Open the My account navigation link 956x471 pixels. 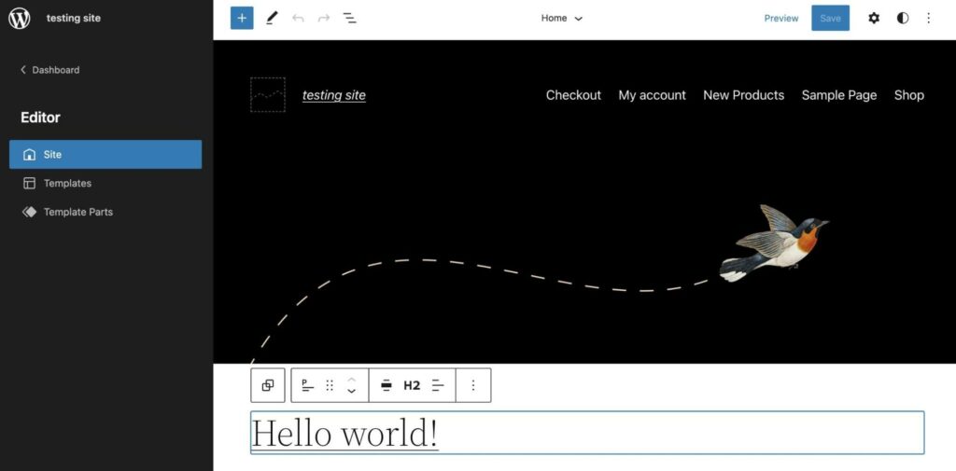tap(652, 95)
